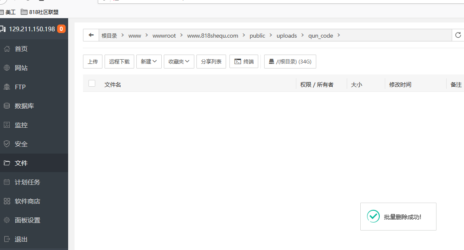The image size is (464, 250).
Task: Click 分享列表 share list button
Action: tap(211, 61)
